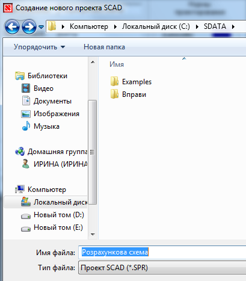Click navigation pane scrollbar down arrow
This screenshot has height=281, width=246.
coord(93,234)
